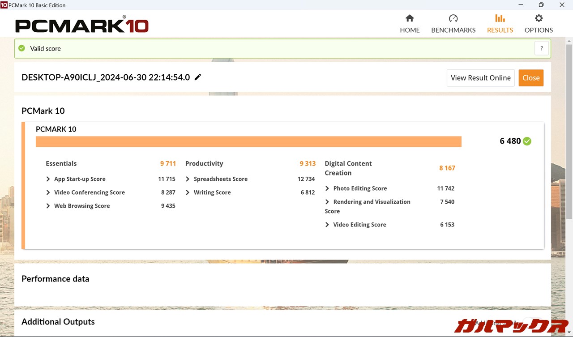The height and width of the screenshot is (337, 573).
Task: Click the question mark help button
Action: pos(541,48)
